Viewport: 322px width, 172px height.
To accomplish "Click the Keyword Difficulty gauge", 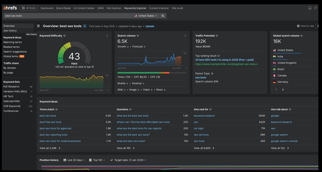I will point(74,53).
